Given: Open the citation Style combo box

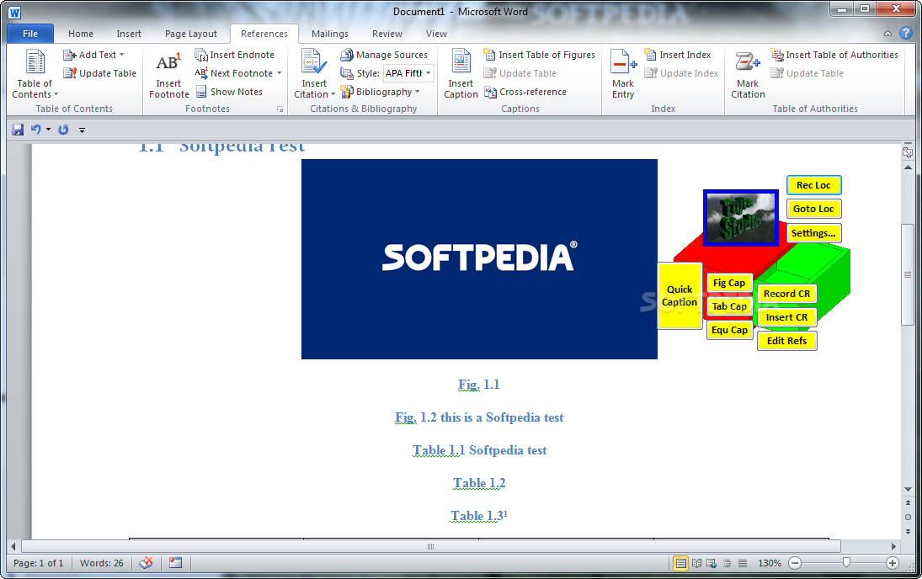Looking at the screenshot, I should tap(408, 73).
